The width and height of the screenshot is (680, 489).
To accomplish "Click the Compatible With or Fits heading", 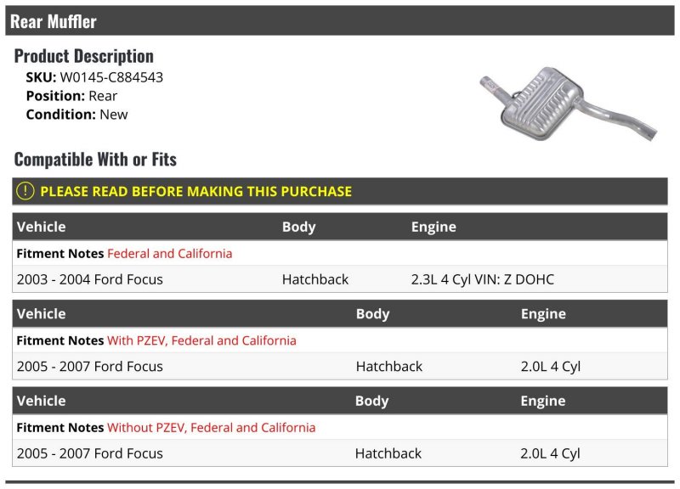I will [95, 160].
